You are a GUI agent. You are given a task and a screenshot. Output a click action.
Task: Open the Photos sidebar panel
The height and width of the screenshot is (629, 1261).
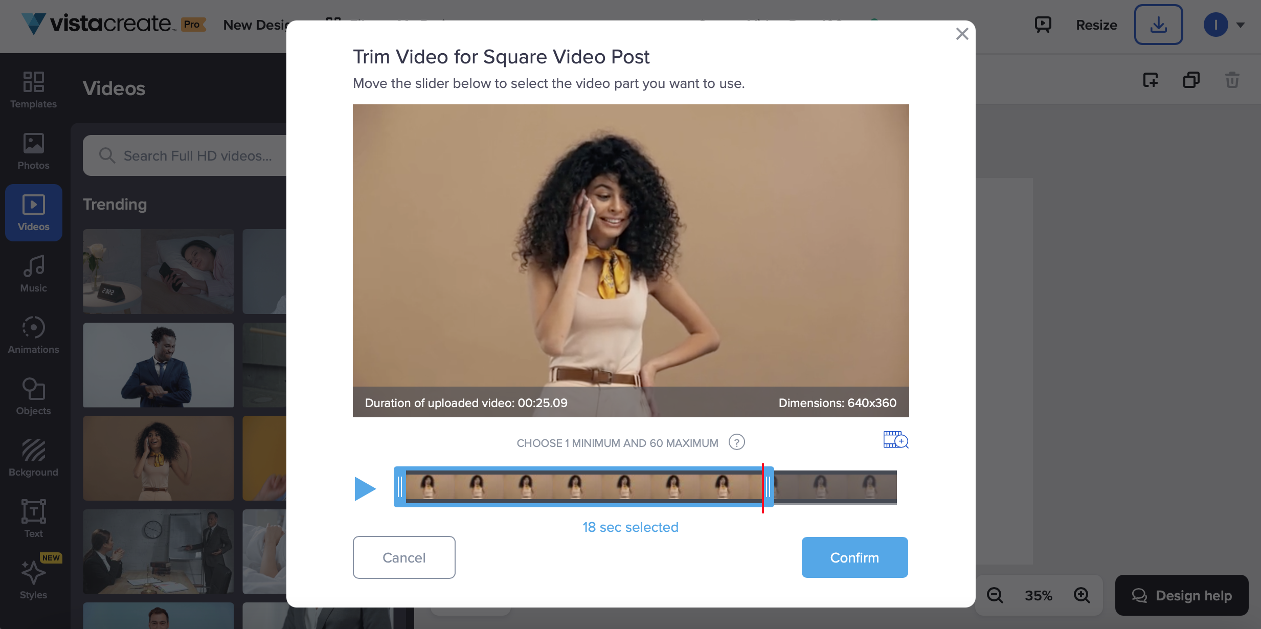click(x=33, y=151)
